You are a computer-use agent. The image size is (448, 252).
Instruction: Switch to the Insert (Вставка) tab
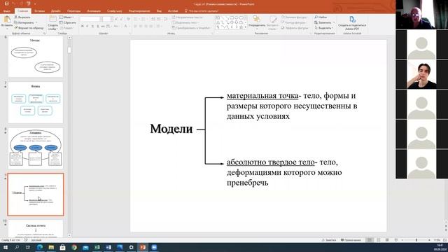tap(39, 11)
